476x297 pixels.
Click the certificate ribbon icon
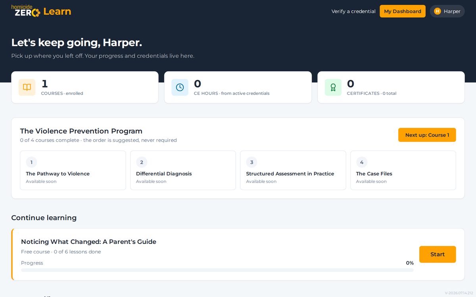click(x=333, y=88)
